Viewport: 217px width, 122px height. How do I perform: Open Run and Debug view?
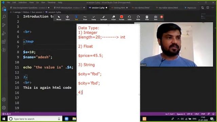click(x=4, y=33)
